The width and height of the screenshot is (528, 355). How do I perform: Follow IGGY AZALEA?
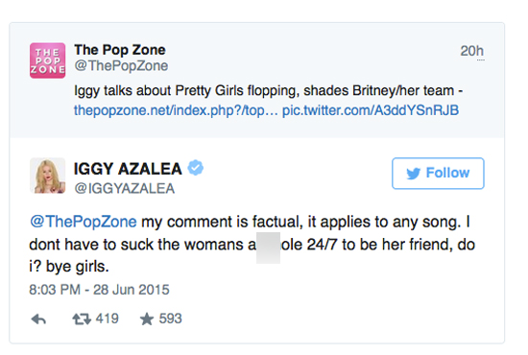[x=438, y=174]
